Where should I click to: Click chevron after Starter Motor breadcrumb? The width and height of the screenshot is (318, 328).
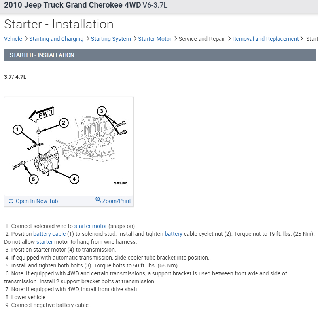tap(176, 39)
